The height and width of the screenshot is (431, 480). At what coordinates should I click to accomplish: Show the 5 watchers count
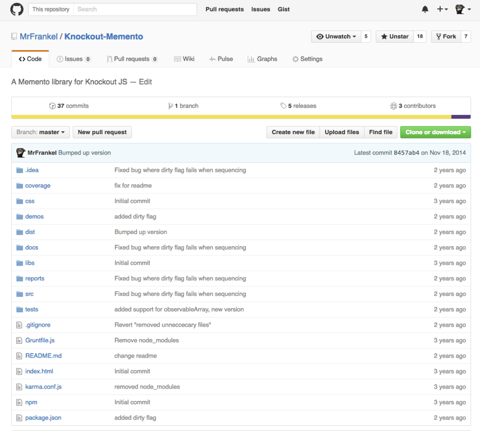coord(366,36)
